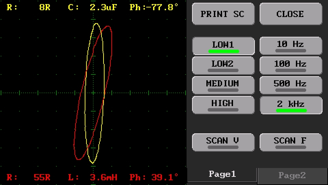Switch to the Page2 tab

click(292, 176)
